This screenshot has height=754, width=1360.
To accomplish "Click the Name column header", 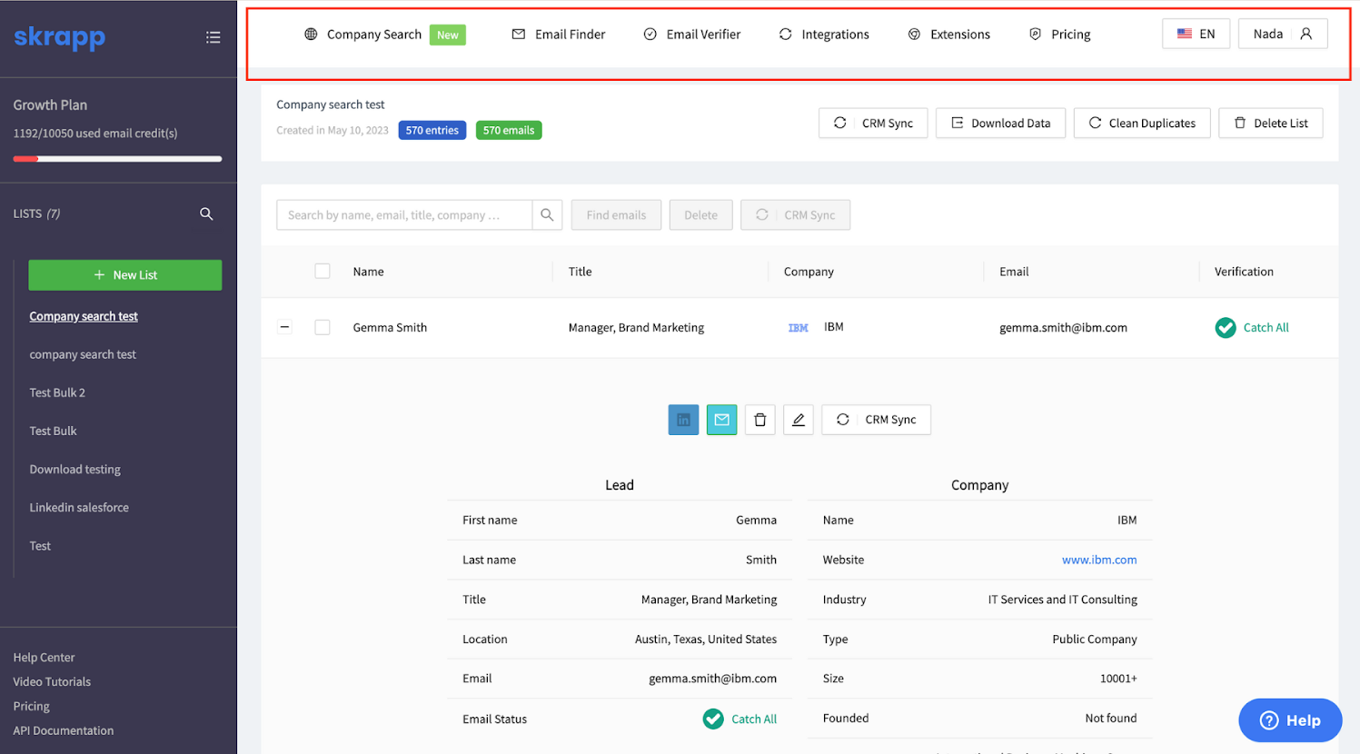I will tap(368, 272).
